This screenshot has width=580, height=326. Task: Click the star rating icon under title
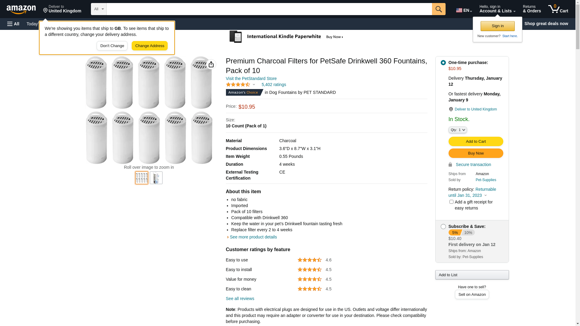click(238, 85)
